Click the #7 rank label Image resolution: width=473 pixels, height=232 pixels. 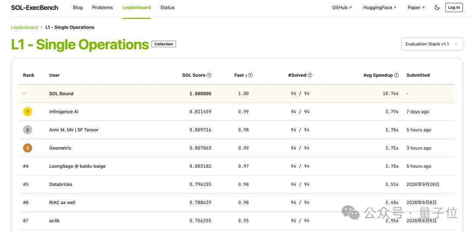[26, 221]
